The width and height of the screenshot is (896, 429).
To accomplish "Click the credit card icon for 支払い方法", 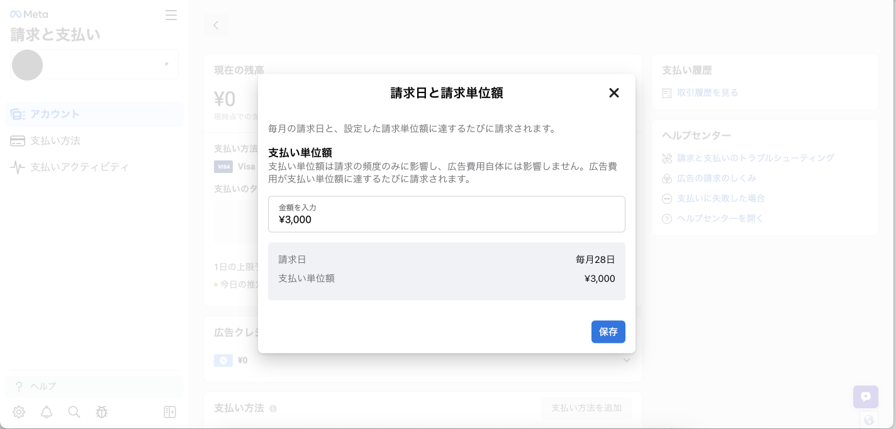I will 18,141.
